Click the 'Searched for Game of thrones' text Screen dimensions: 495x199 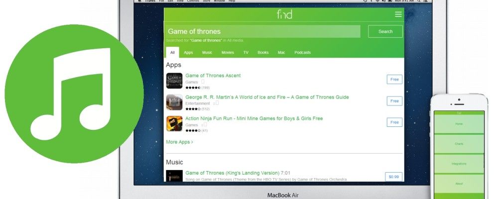tap(205, 40)
